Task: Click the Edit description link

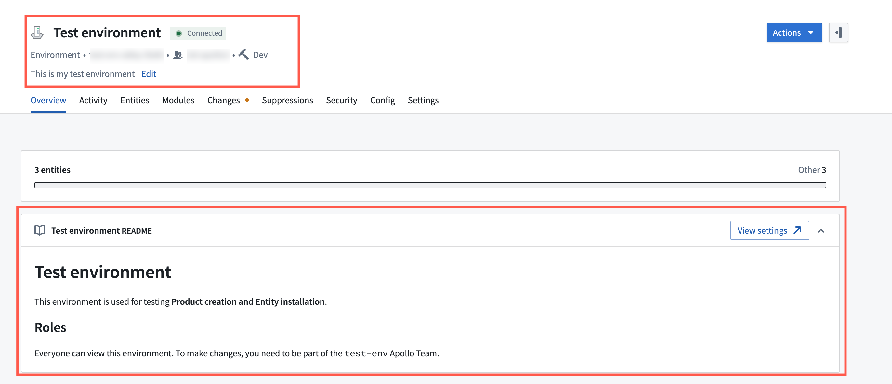Action: click(149, 74)
